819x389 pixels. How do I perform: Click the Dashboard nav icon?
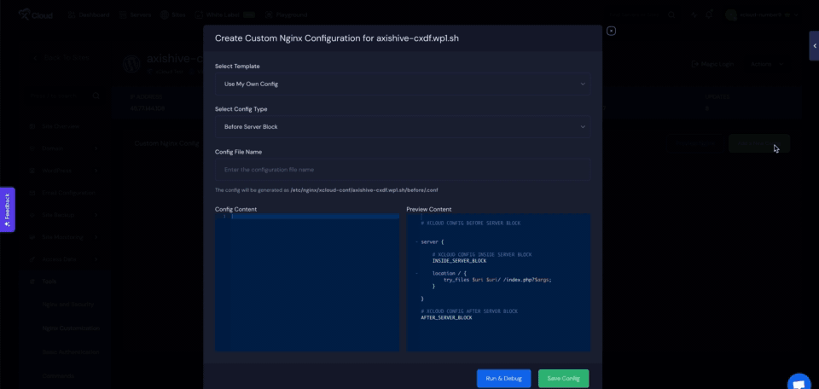72,15
